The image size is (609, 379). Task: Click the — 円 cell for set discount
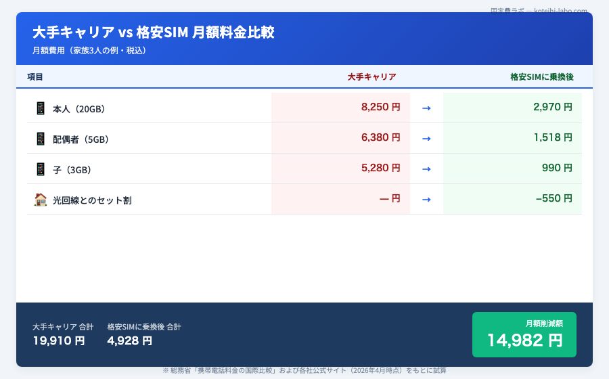click(x=340, y=199)
